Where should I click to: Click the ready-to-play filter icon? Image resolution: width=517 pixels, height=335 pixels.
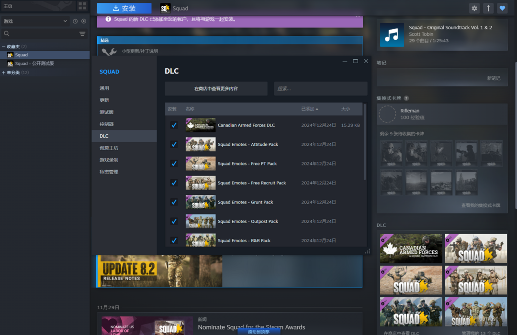click(84, 21)
